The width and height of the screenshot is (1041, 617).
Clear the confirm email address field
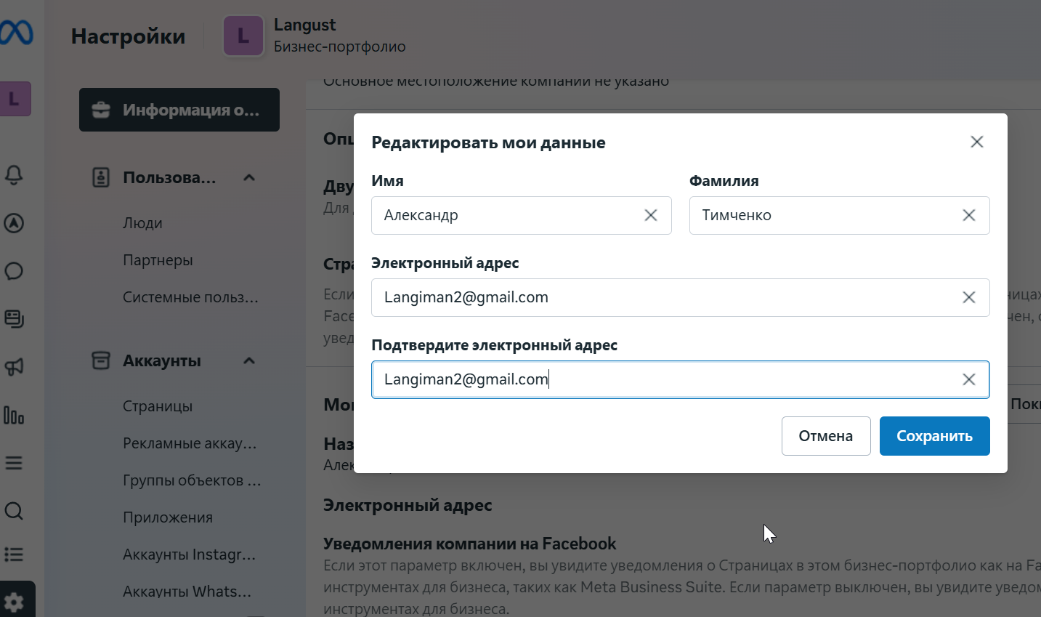click(x=969, y=379)
